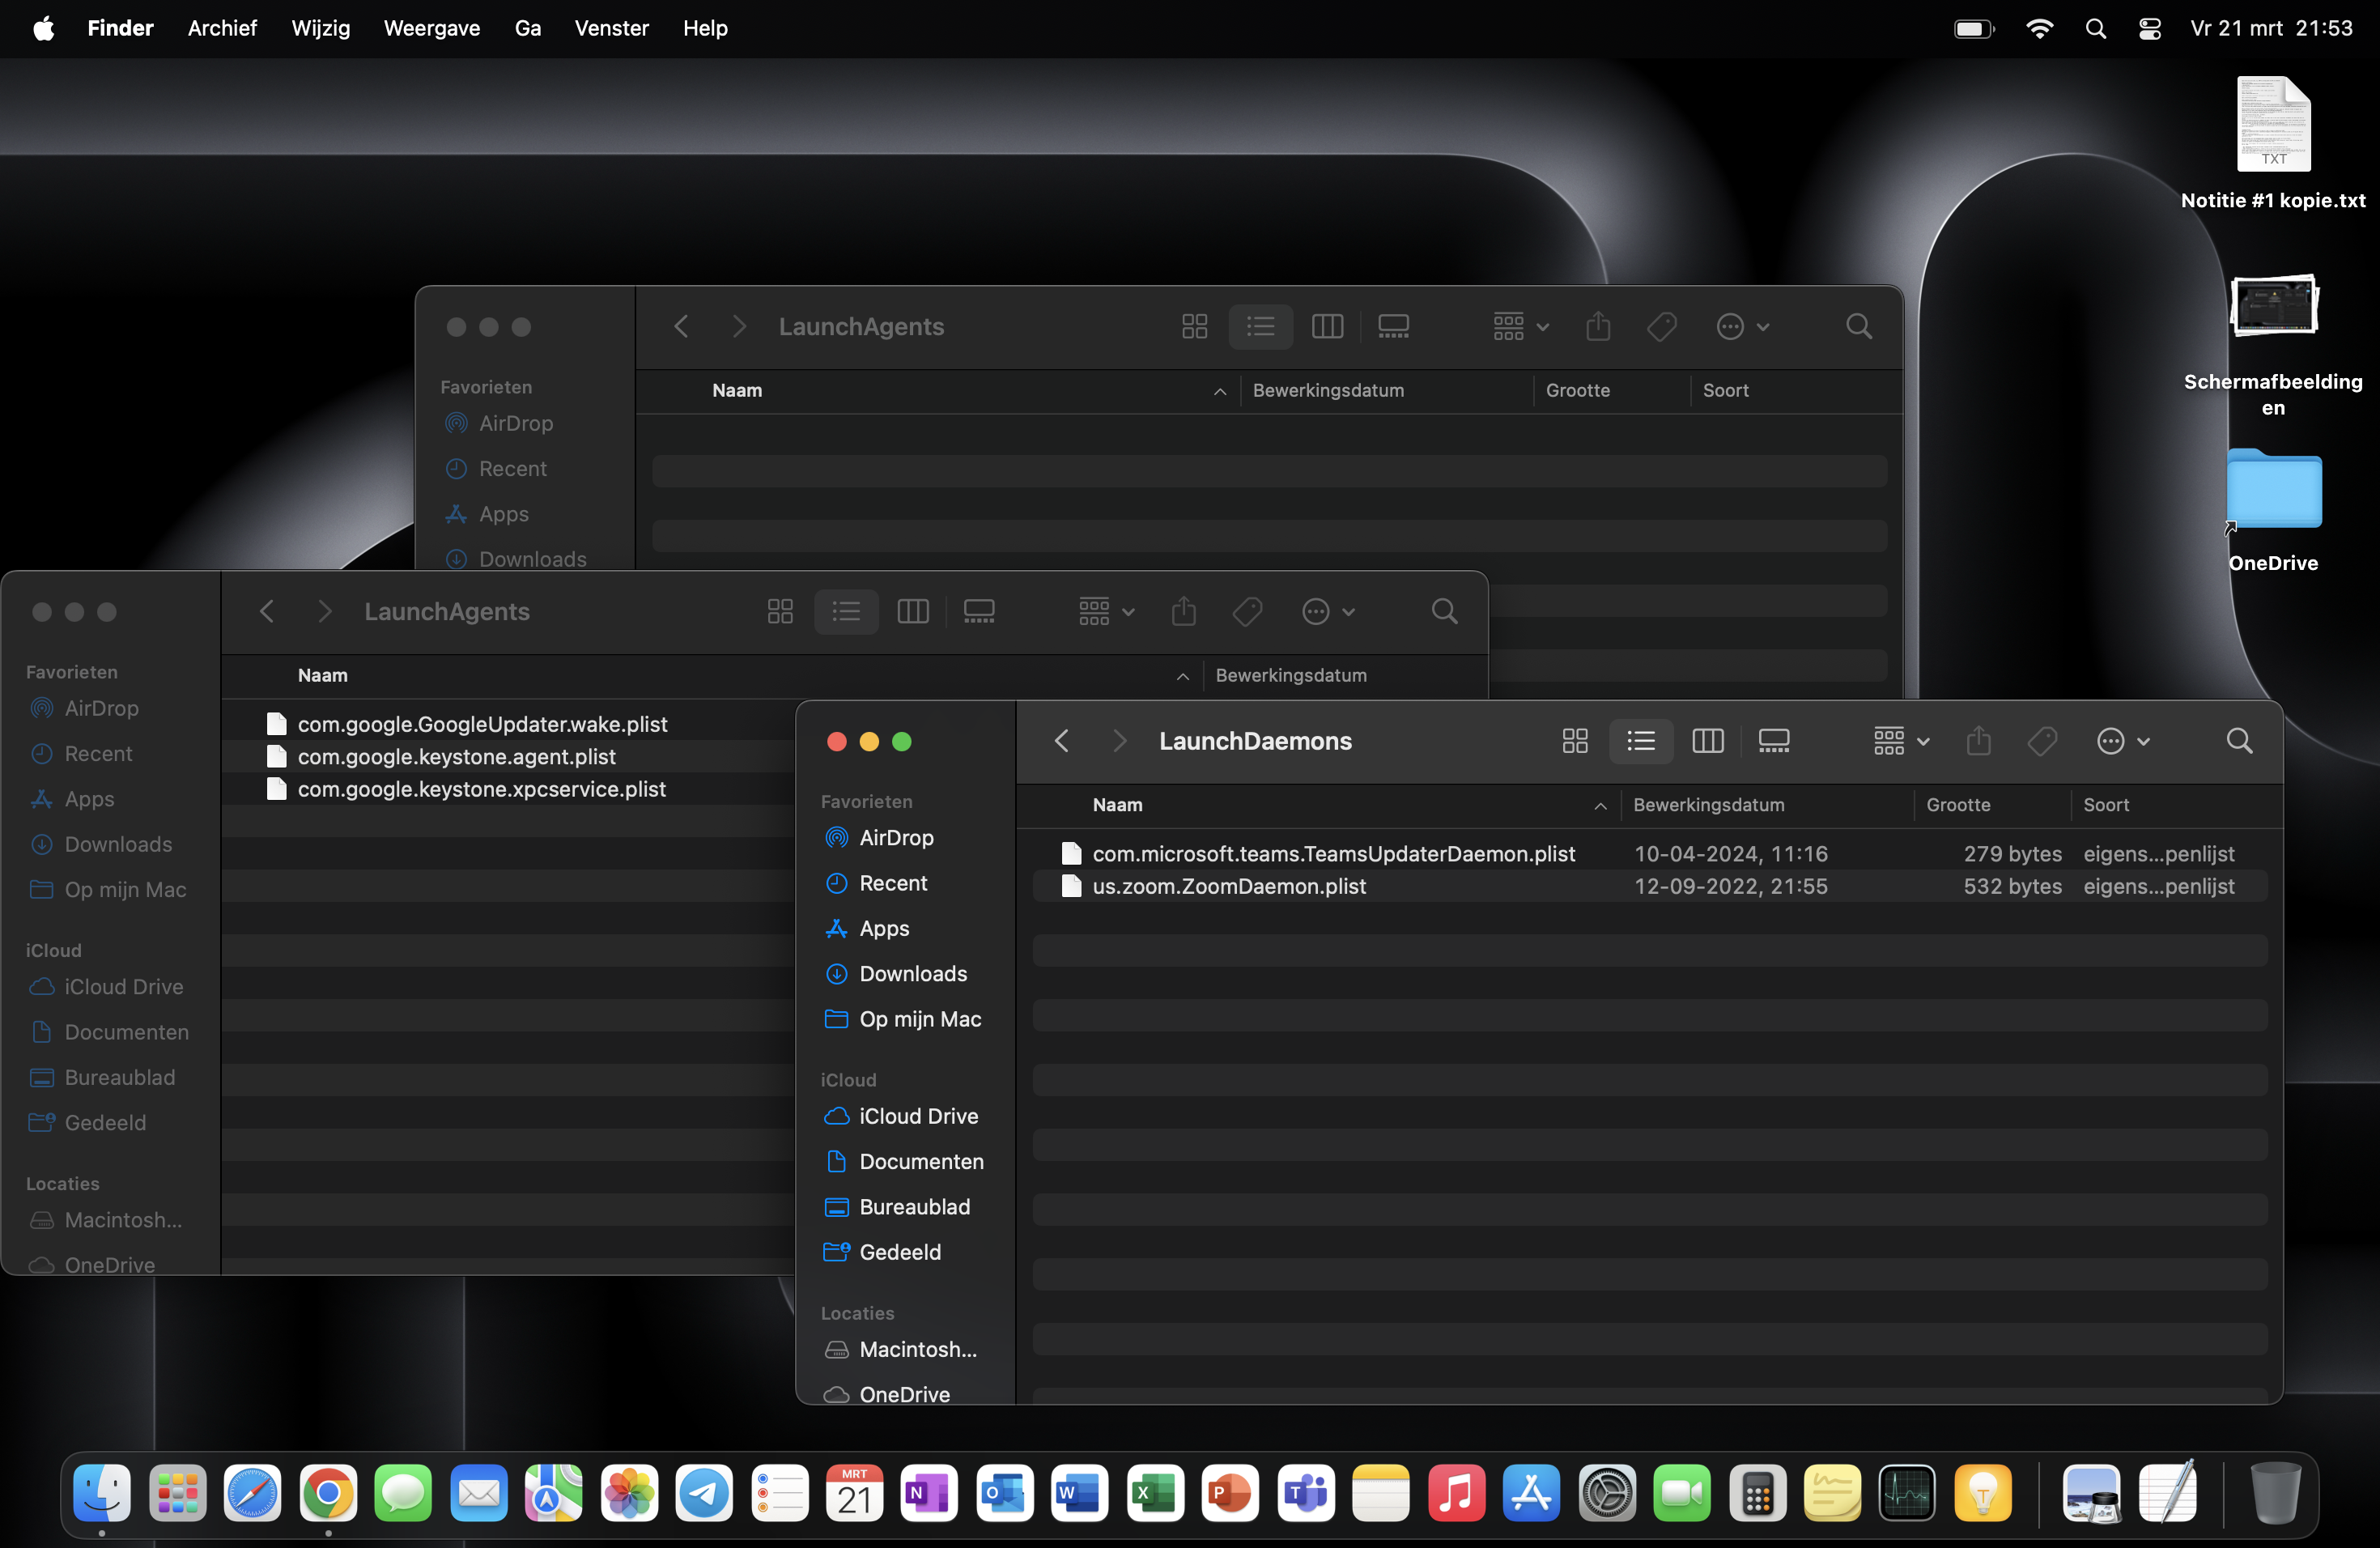2380x1548 pixels.
Task: Open Downloads in LaunchDaemons sidebar
Action: (912, 974)
